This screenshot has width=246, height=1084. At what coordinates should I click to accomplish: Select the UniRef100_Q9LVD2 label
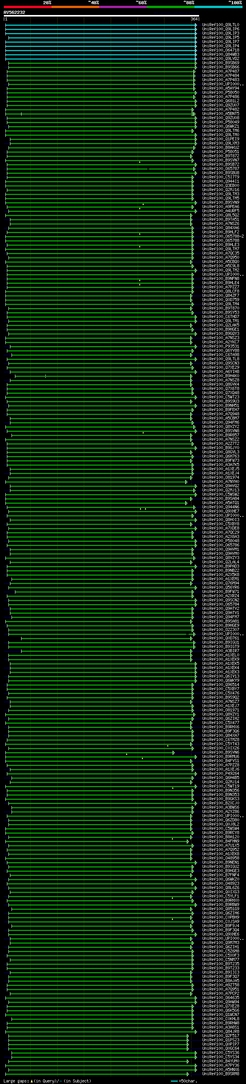221,58
